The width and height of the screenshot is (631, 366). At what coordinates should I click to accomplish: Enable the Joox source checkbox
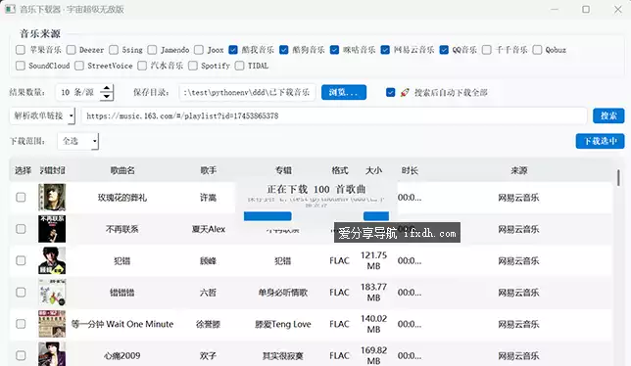tap(199, 50)
